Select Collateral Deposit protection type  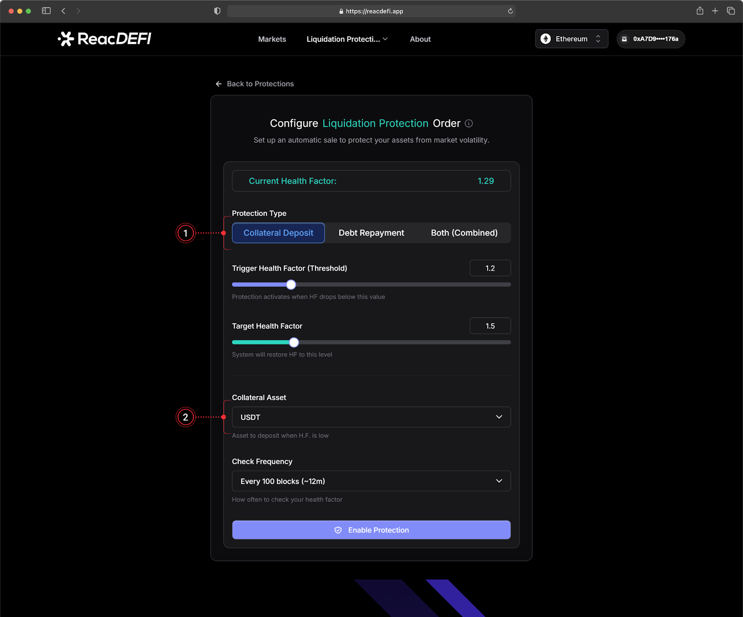pos(278,233)
